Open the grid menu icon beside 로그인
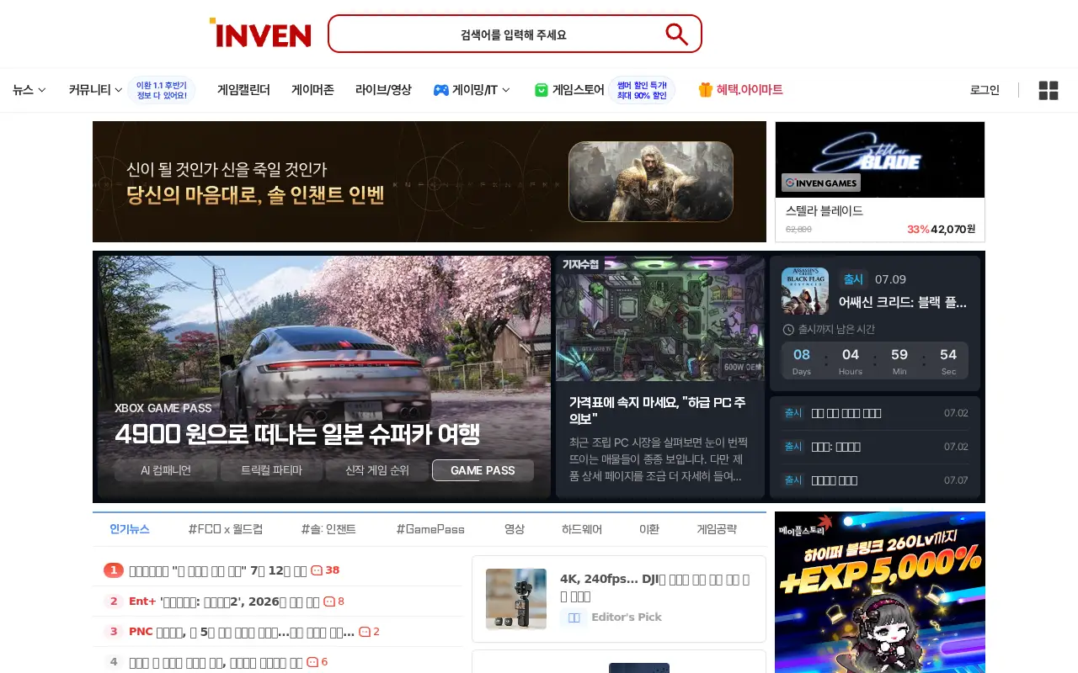The image size is (1078, 673). 1049,90
